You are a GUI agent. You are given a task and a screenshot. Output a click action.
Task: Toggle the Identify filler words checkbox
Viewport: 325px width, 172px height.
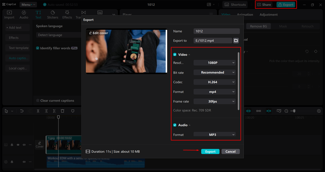[38, 48]
